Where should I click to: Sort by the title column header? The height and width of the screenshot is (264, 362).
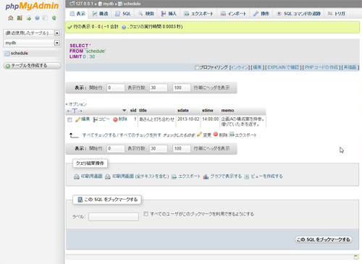click(143, 111)
